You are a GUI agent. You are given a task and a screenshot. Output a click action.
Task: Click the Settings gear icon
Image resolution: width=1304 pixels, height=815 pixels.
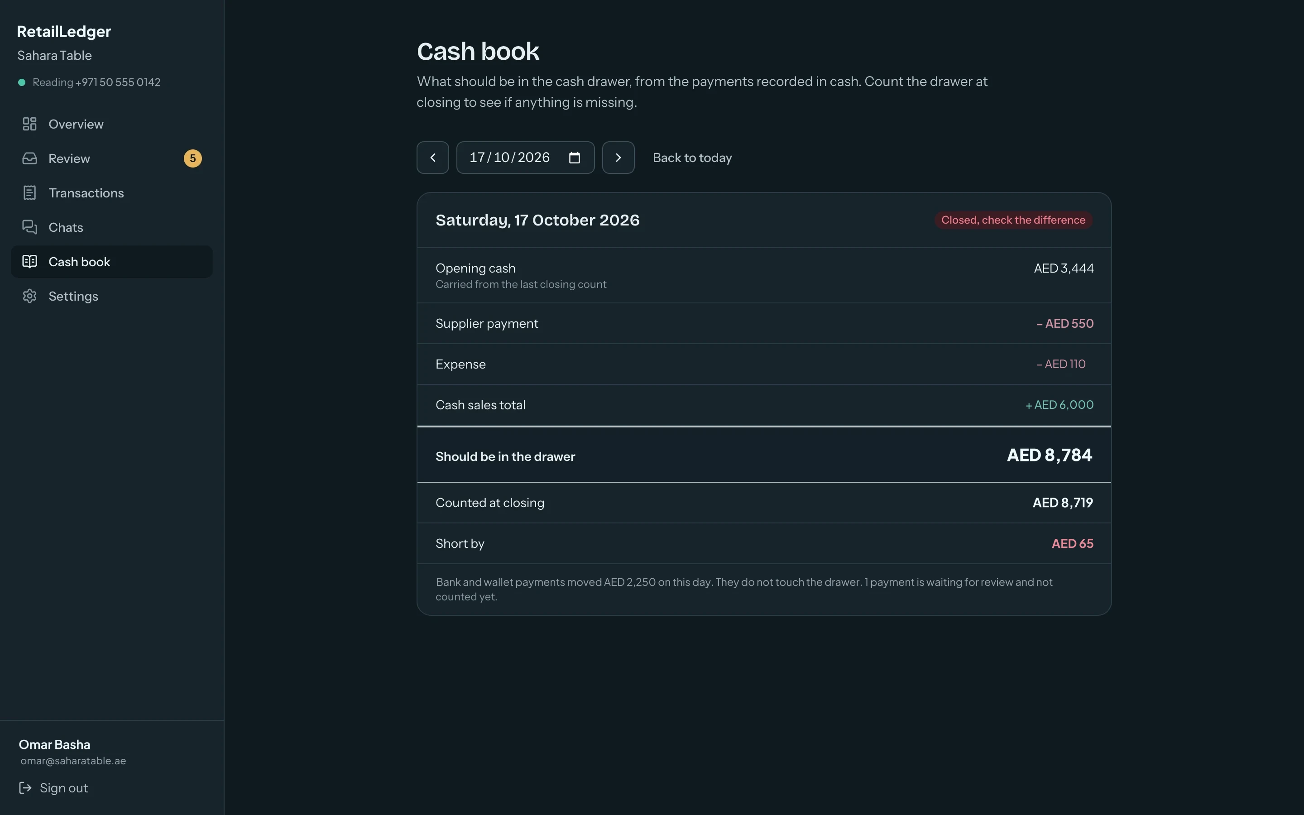click(29, 297)
